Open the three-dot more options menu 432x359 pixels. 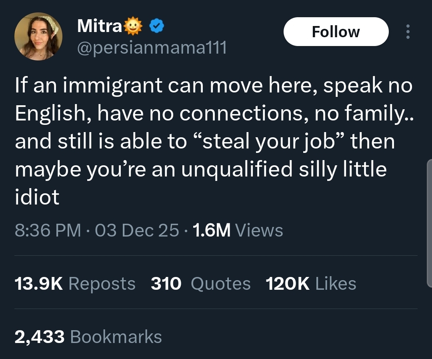click(408, 32)
